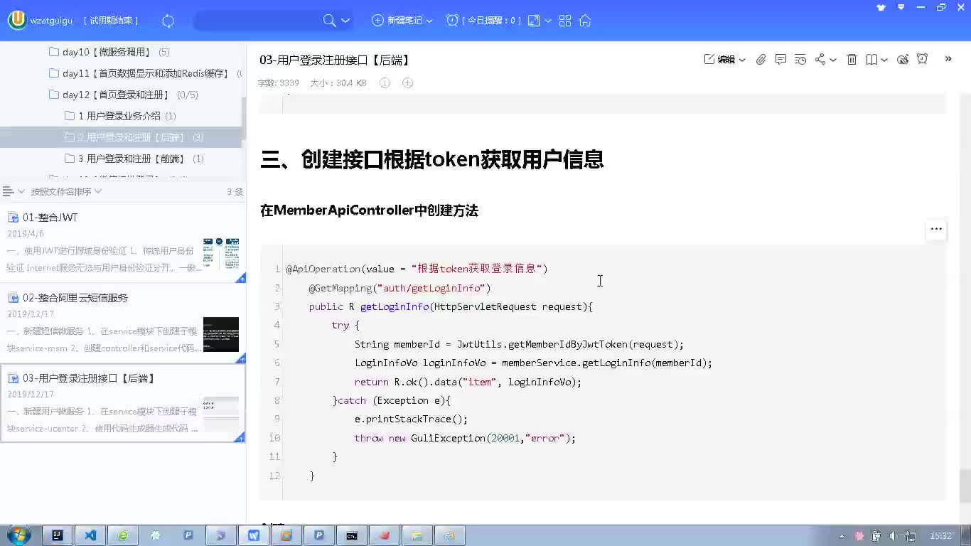Click thumbnail of the 01-整合JWT note
The width and height of the screenshot is (971, 546).
click(221, 253)
